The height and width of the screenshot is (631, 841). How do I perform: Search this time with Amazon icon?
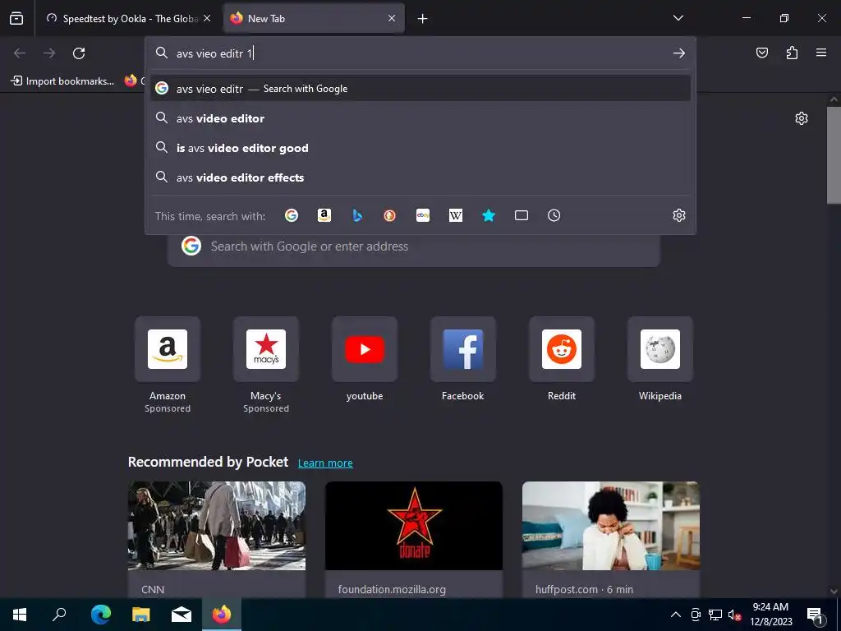[324, 215]
